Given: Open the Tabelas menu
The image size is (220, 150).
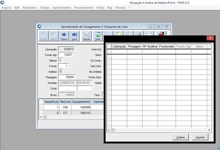Looking at the screenshot, I should coord(45,8).
